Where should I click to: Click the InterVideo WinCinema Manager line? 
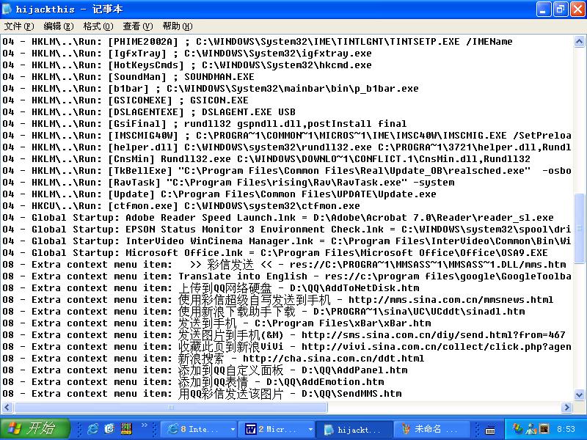click(287, 241)
